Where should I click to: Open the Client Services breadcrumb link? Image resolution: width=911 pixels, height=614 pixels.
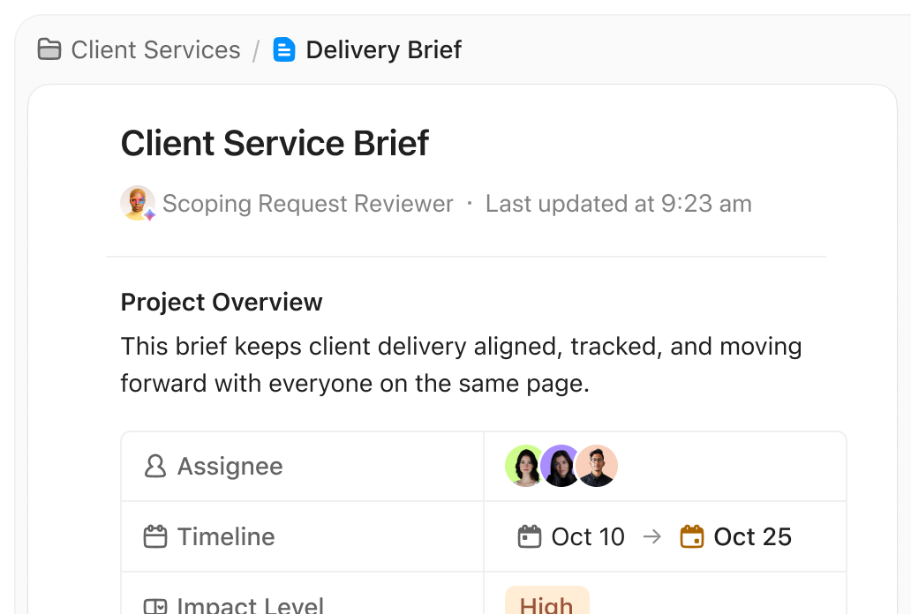pos(154,49)
